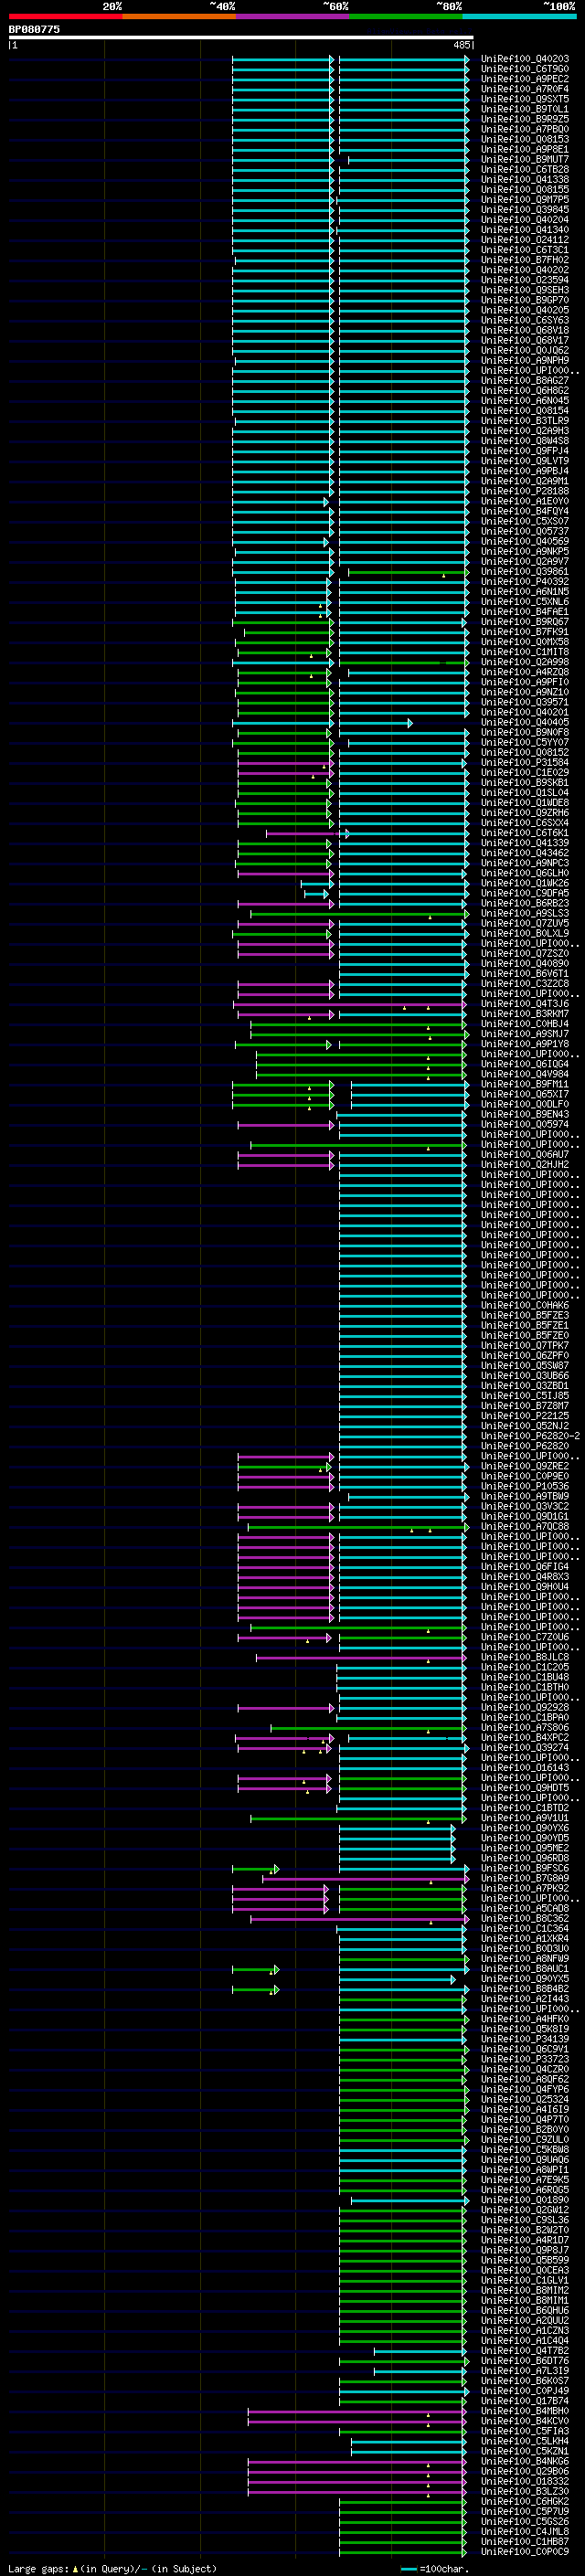Click the UniRef100_Q41339 hit name
Viewport: 585px width, 2576px height.
[525, 843]
